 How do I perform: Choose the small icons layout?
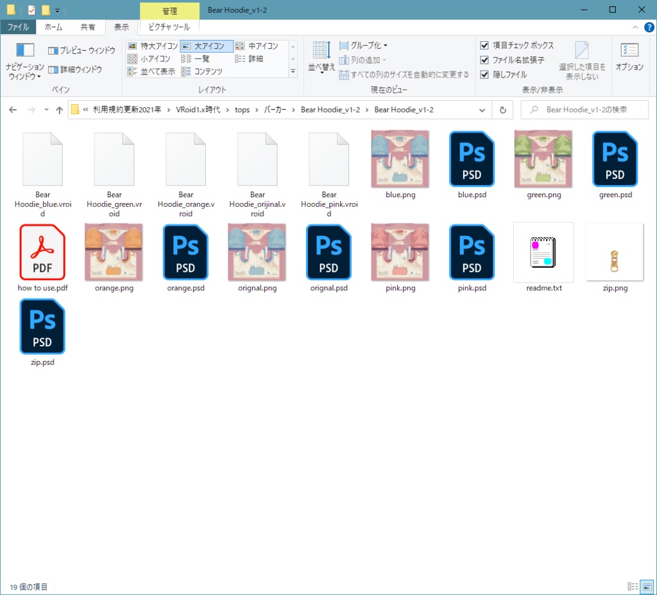click(x=149, y=58)
